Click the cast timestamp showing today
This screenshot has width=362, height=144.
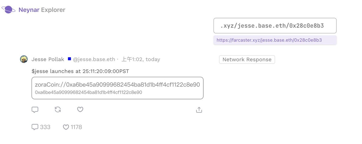[141, 59]
